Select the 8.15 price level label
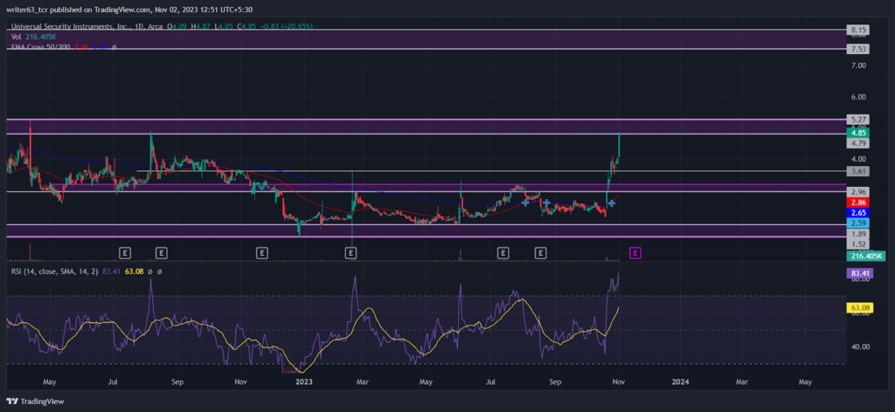895x412 pixels. (857, 29)
